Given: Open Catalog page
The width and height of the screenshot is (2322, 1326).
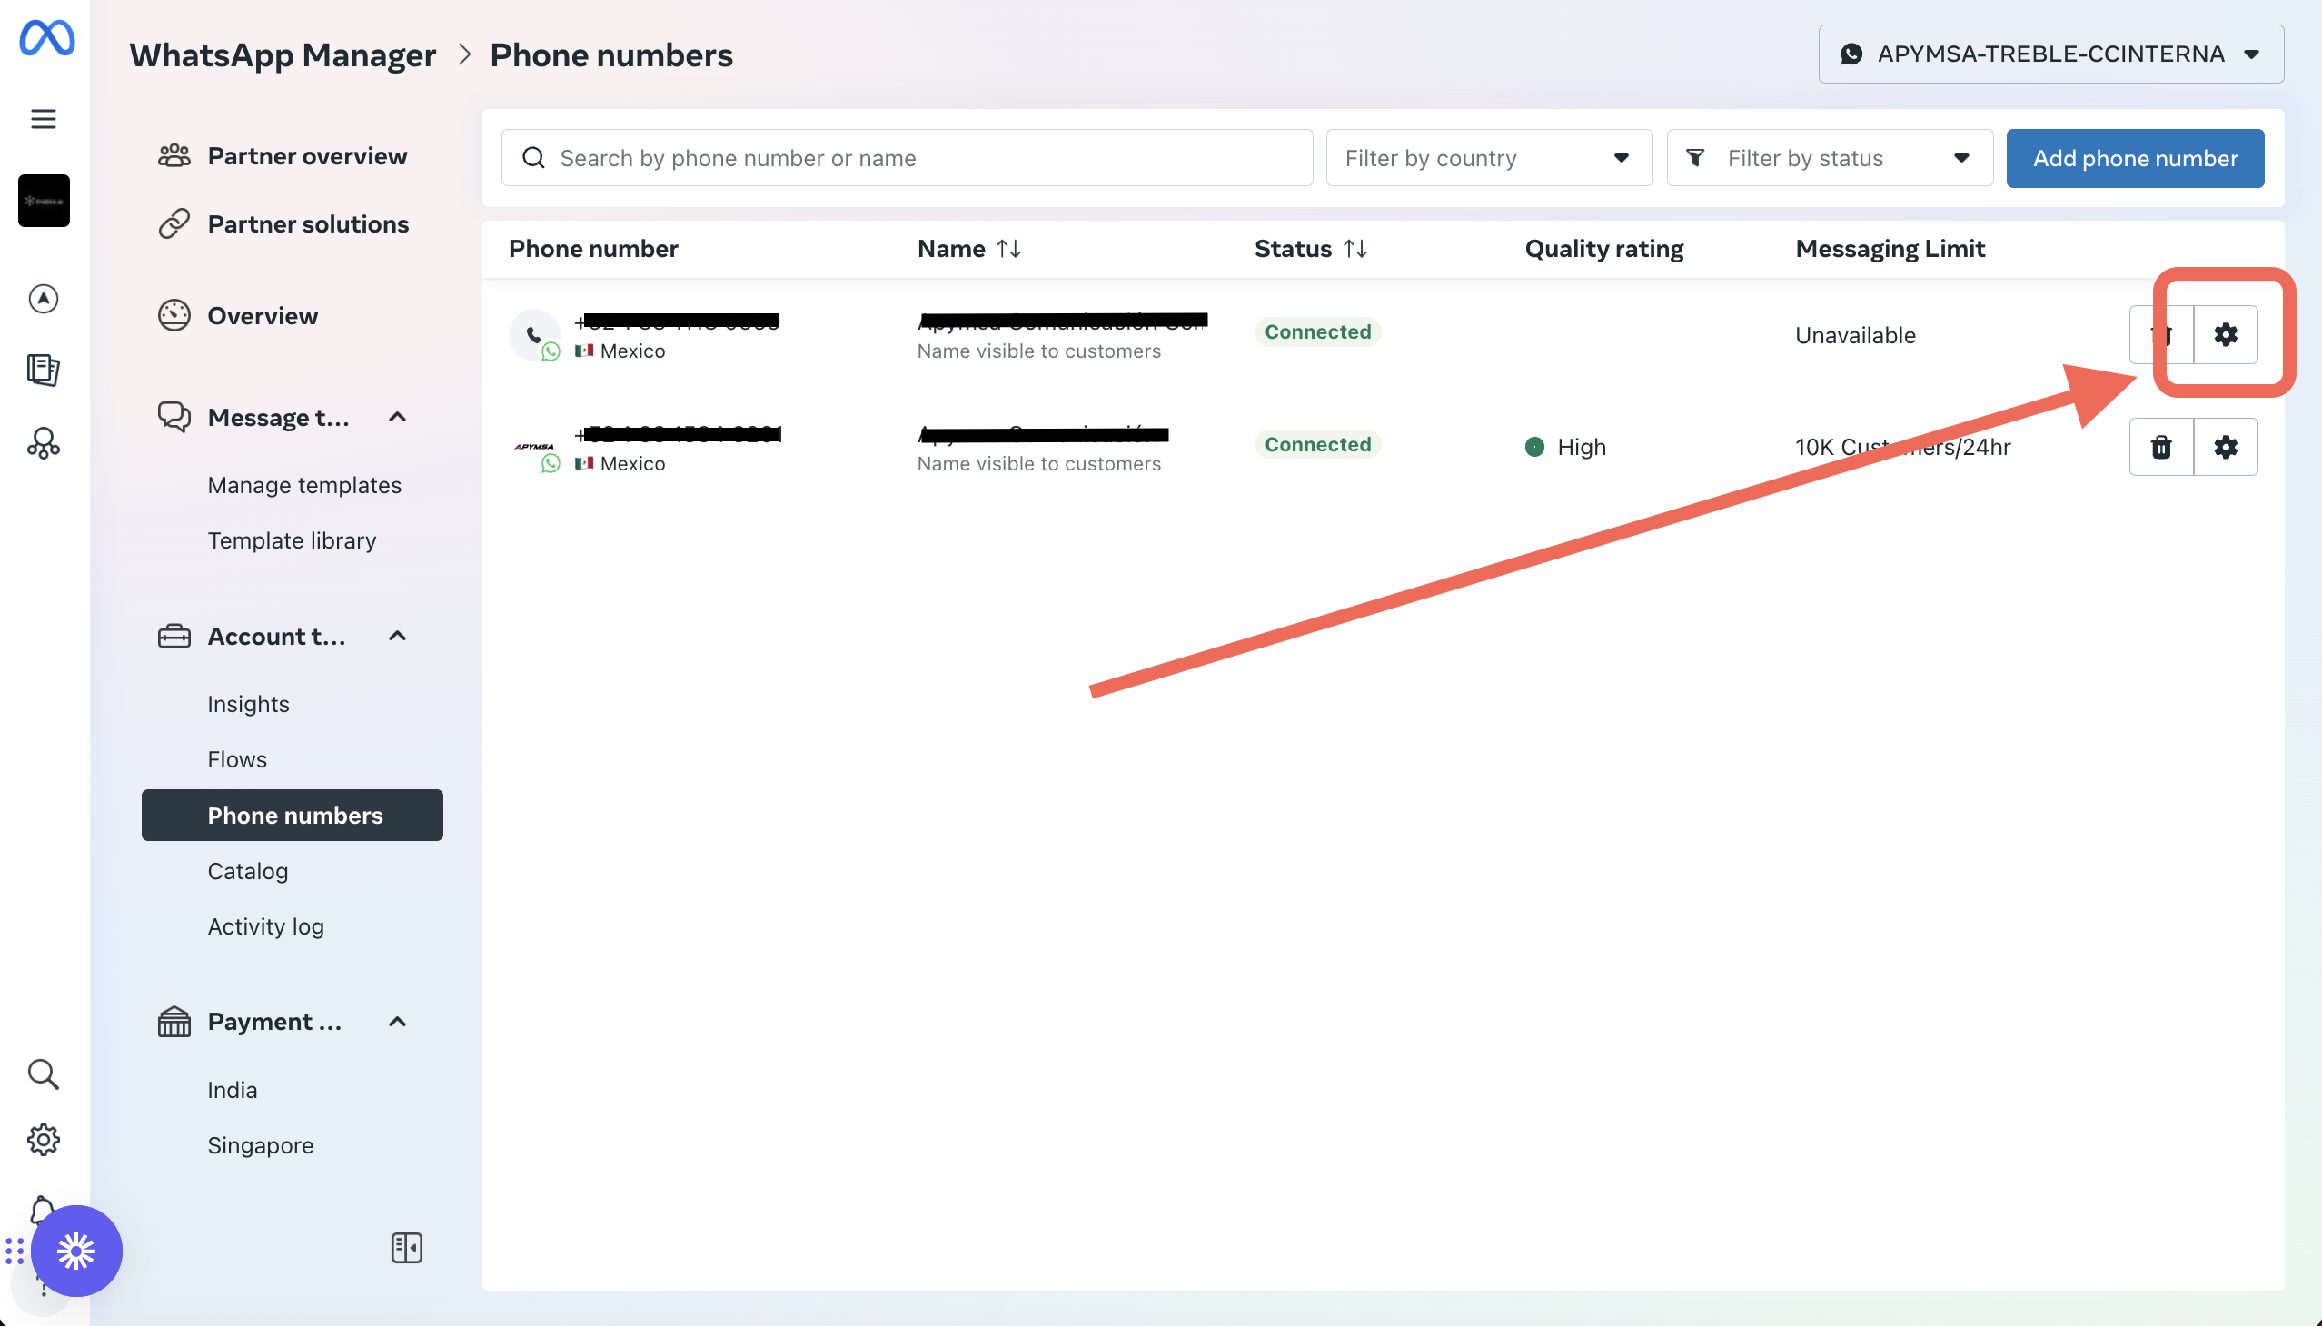Looking at the screenshot, I should (248, 872).
